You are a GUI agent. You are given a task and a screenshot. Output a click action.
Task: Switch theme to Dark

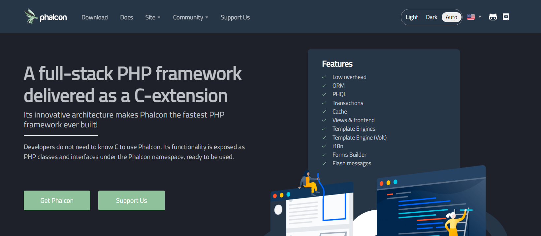click(431, 17)
